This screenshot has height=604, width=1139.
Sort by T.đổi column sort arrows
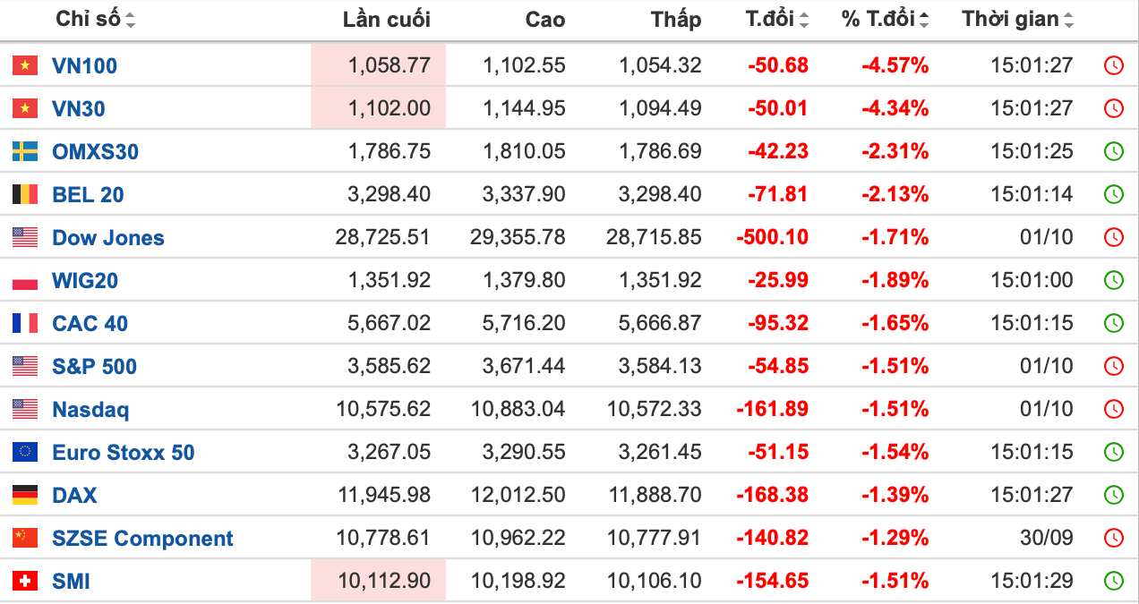(803, 20)
